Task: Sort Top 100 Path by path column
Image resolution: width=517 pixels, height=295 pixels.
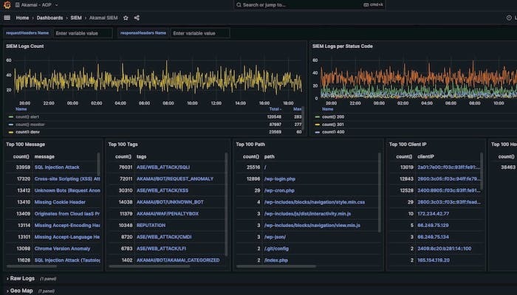Action: point(270,156)
